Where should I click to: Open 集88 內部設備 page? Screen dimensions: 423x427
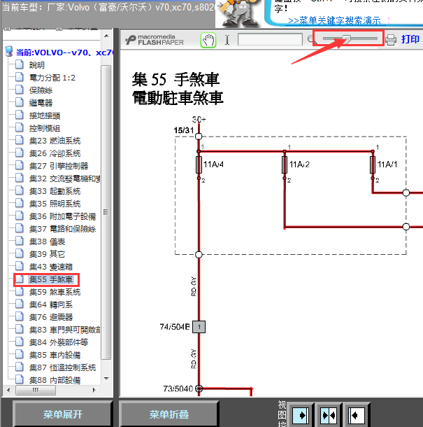point(55,380)
